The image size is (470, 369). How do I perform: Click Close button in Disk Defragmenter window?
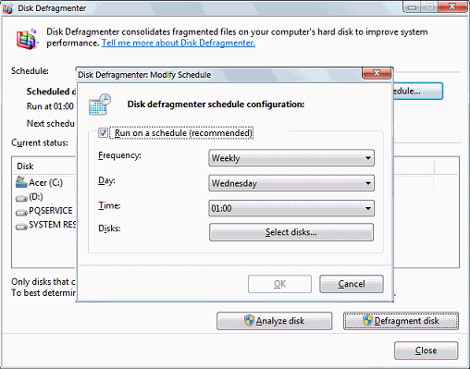pyautogui.click(x=426, y=351)
